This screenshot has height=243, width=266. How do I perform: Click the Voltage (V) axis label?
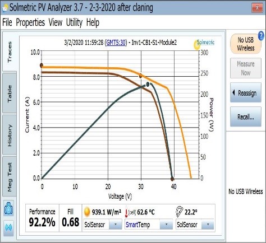point(120,197)
